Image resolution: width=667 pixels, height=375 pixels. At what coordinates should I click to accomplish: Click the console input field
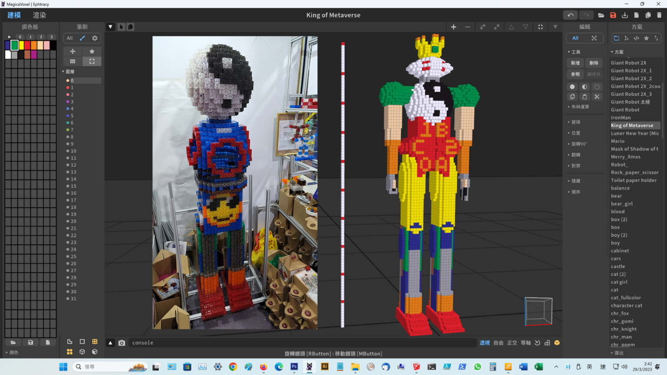(x=302, y=343)
